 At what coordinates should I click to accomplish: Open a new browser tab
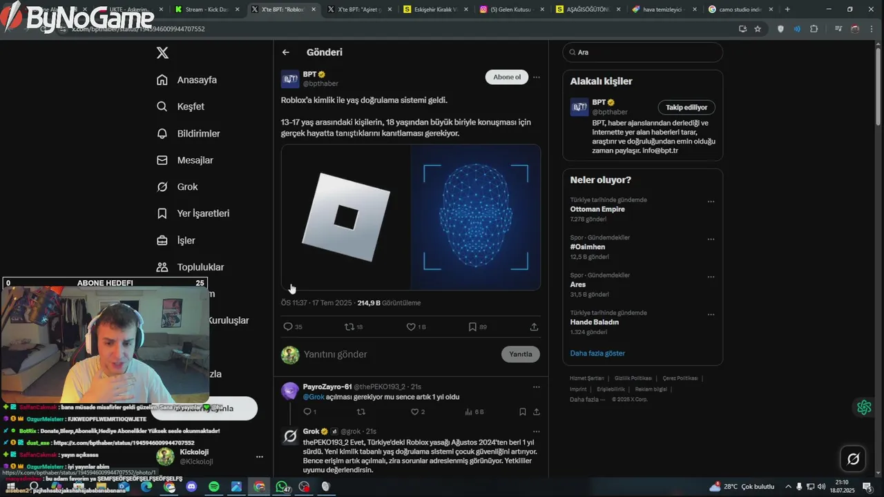(787, 10)
